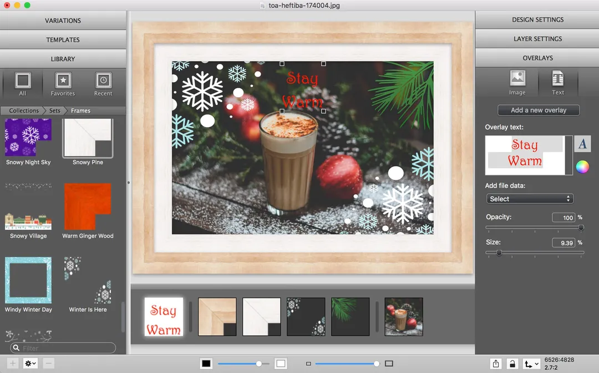Image resolution: width=599 pixels, height=373 pixels.
Task: Open the crop orientation dropdown
Action: pyautogui.click(x=531, y=364)
